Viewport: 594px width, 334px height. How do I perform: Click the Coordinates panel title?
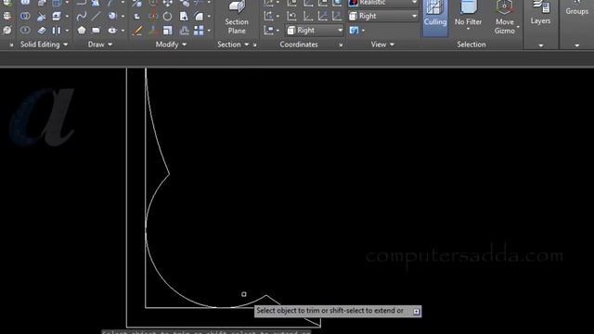click(x=299, y=45)
